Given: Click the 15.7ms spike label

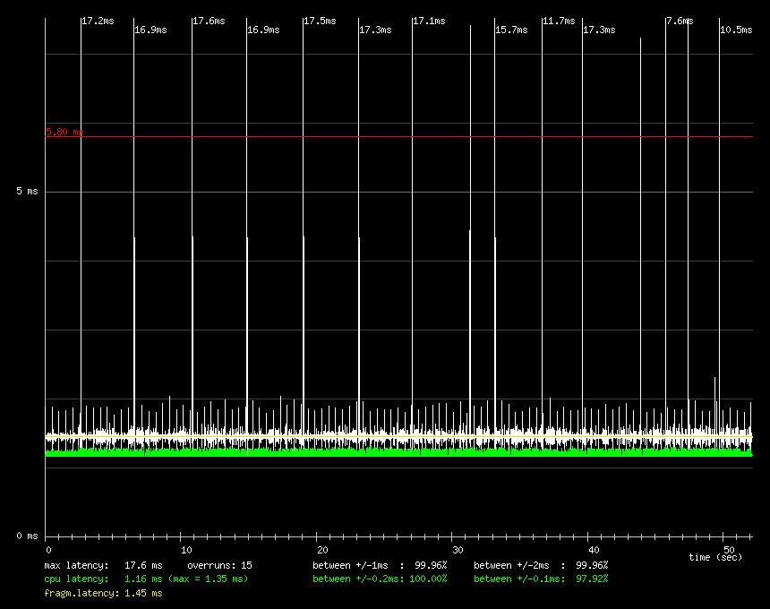Looking at the screenshot, I should click(511, 30).
